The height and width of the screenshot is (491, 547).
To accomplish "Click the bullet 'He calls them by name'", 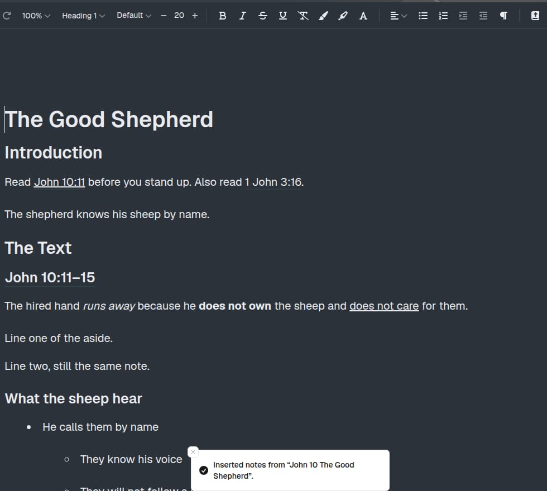I will [x=100, y=427].
